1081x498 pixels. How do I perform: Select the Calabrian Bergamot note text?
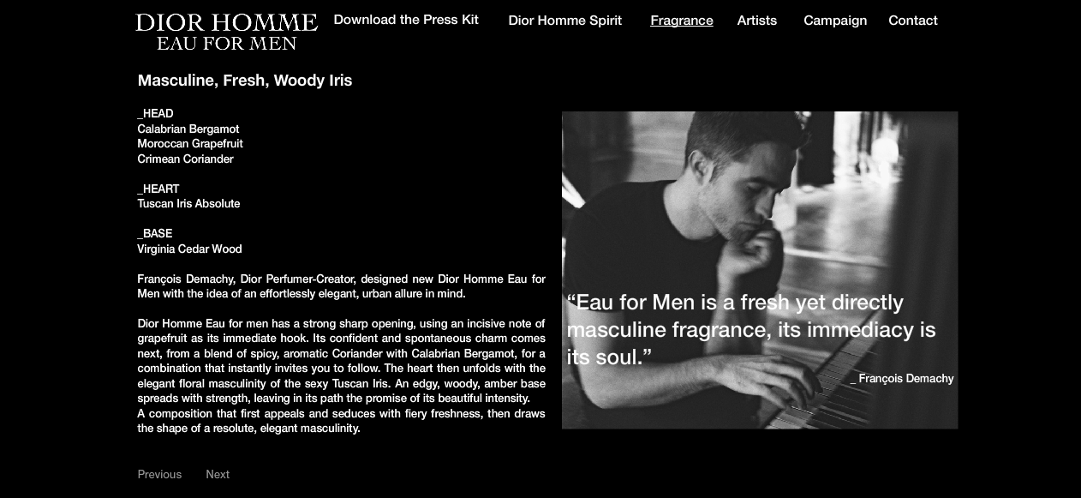(x=188, y=129)
